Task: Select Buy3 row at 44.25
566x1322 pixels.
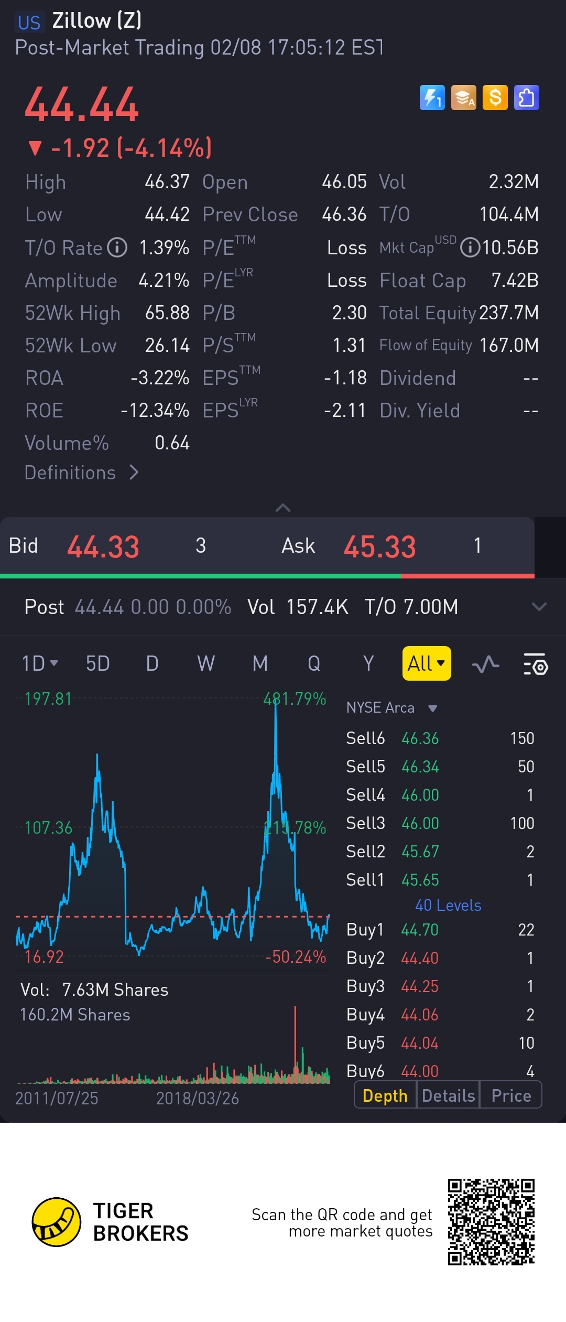Action: 440,986
